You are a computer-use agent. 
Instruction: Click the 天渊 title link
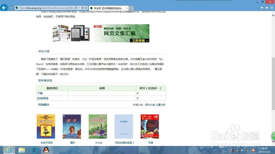tap(150, 143)
